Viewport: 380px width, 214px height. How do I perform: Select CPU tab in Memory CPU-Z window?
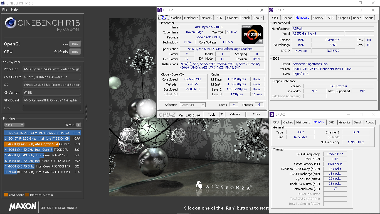(x=276, y=122)
